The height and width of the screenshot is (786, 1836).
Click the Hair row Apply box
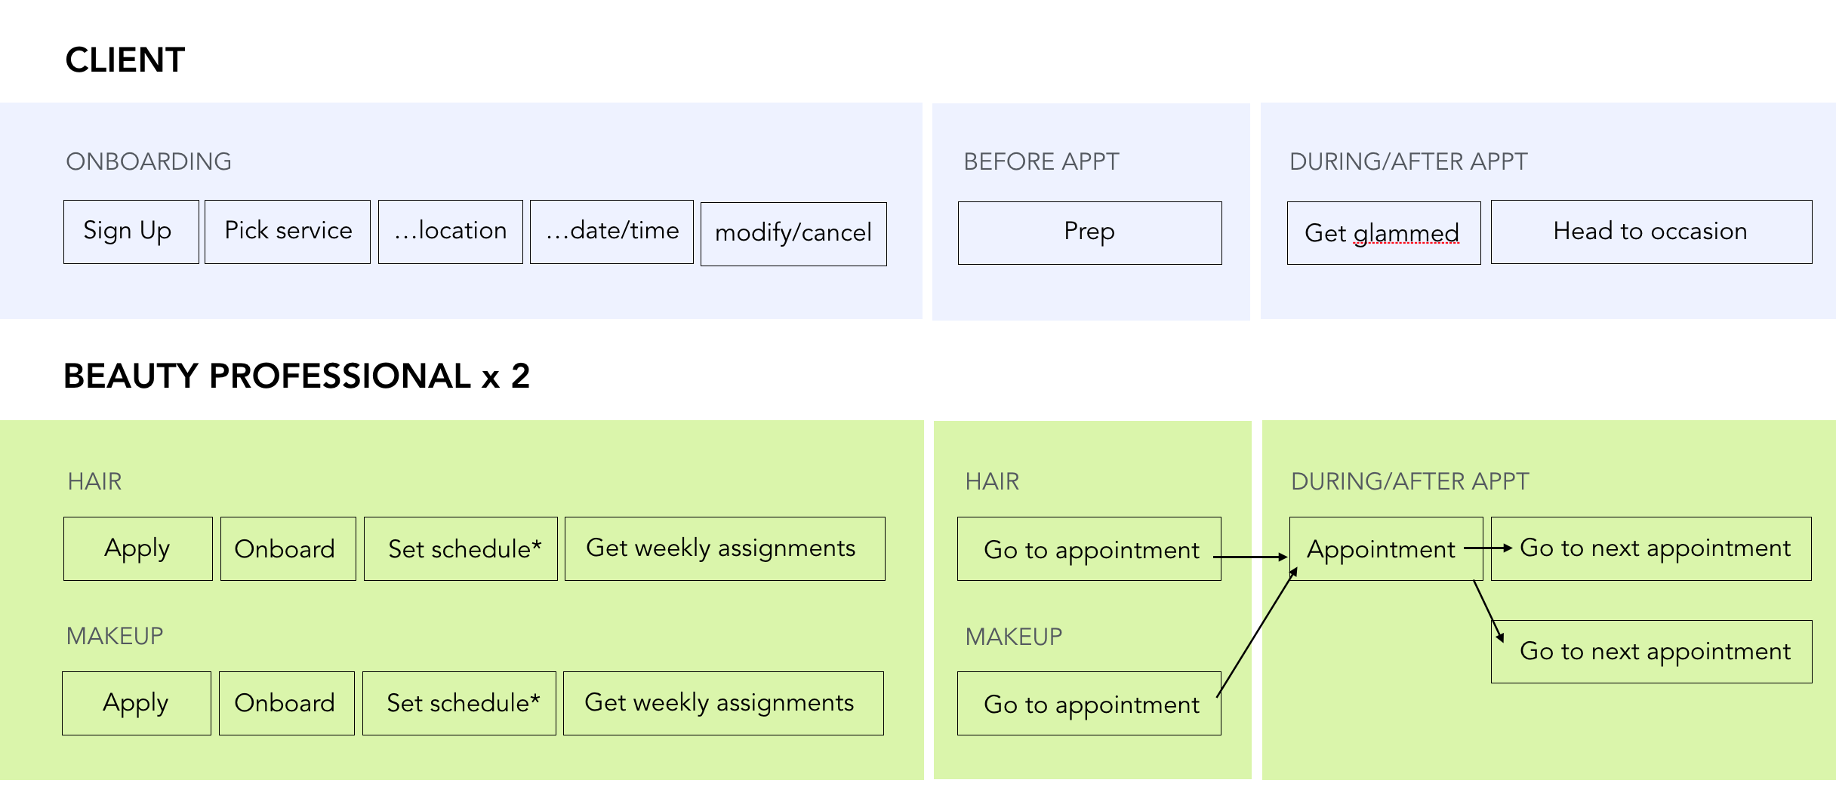(x=138, y=548)
